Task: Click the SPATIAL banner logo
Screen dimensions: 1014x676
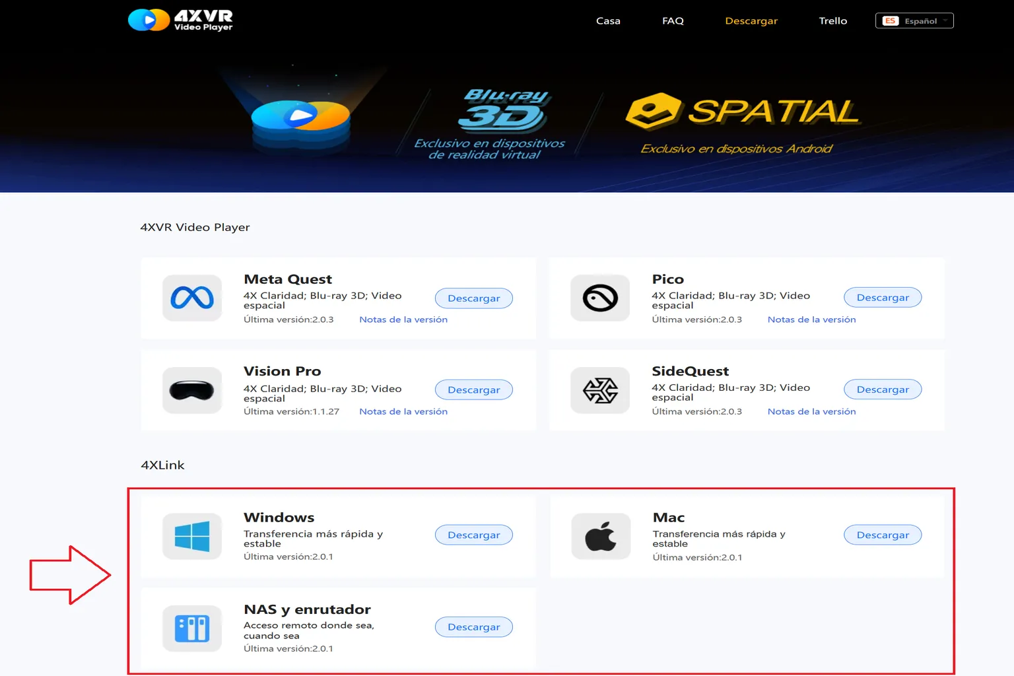Action: click(x=742, y=111)
